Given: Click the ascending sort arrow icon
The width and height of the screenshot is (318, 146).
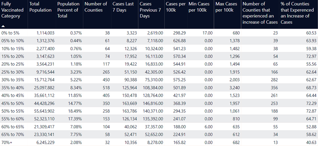Looking at the screenshot, I should click(x=3, y=26).
